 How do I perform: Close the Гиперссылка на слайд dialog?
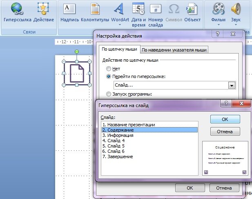[241, 103]
